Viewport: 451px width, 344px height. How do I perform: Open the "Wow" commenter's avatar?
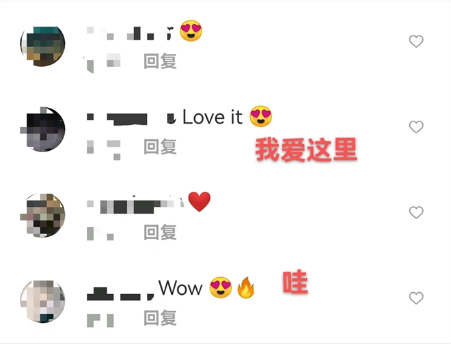tap(42, 301)
